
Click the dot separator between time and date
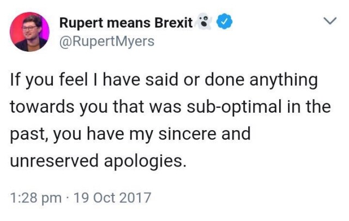coord(68,197)
